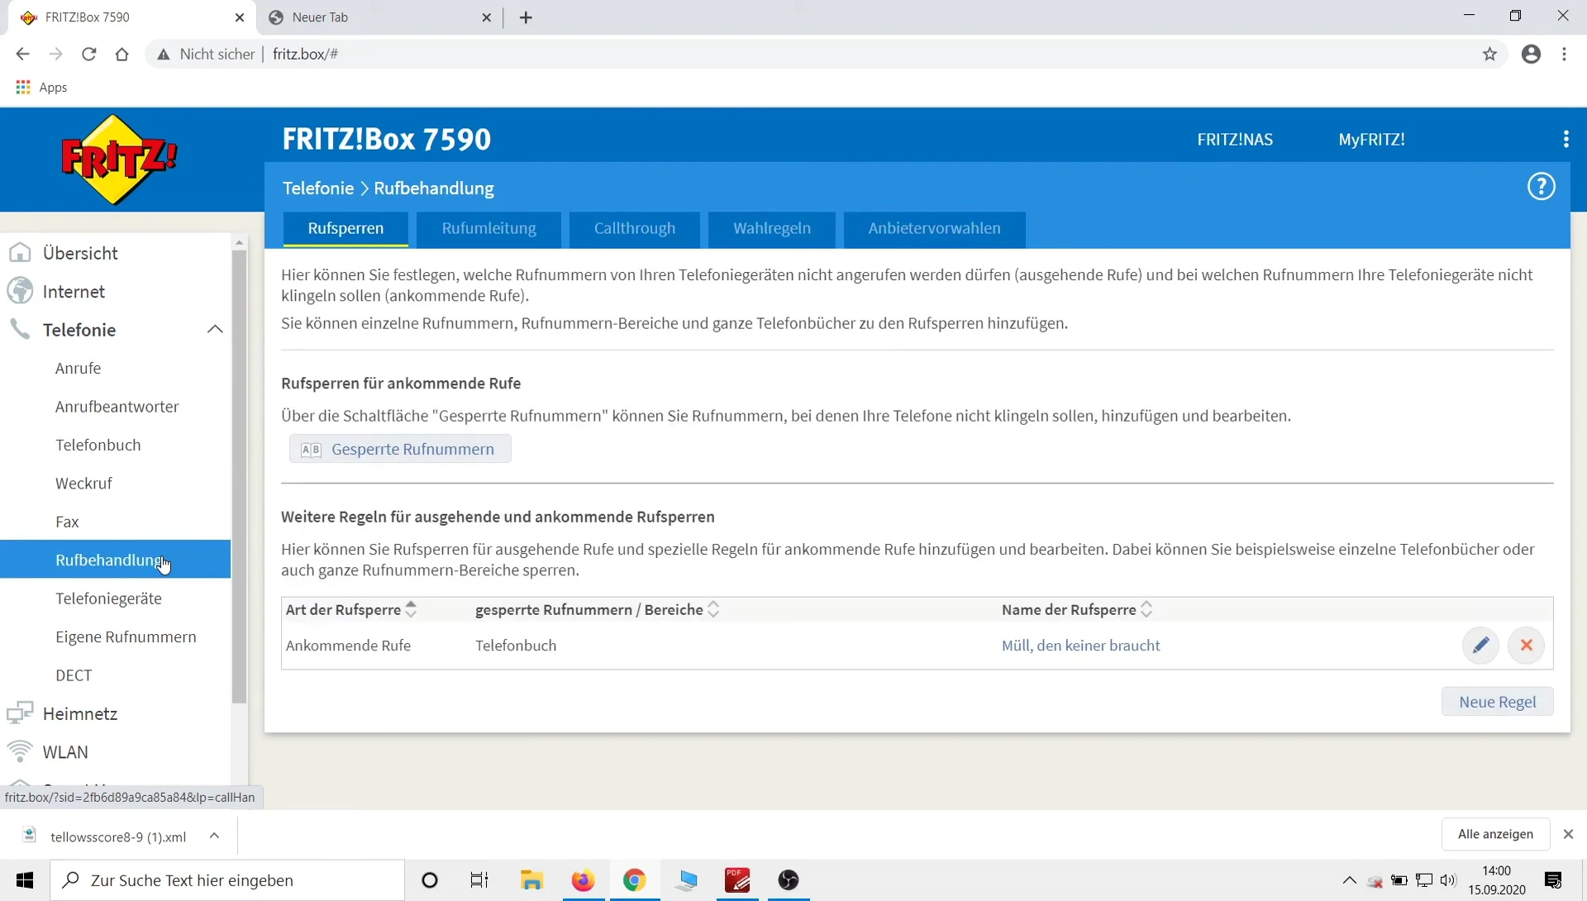The height and width of the screenshot is (901, 1587).
Task: Bookmark this page with the star icon
Action: (x=1489, y=55)
